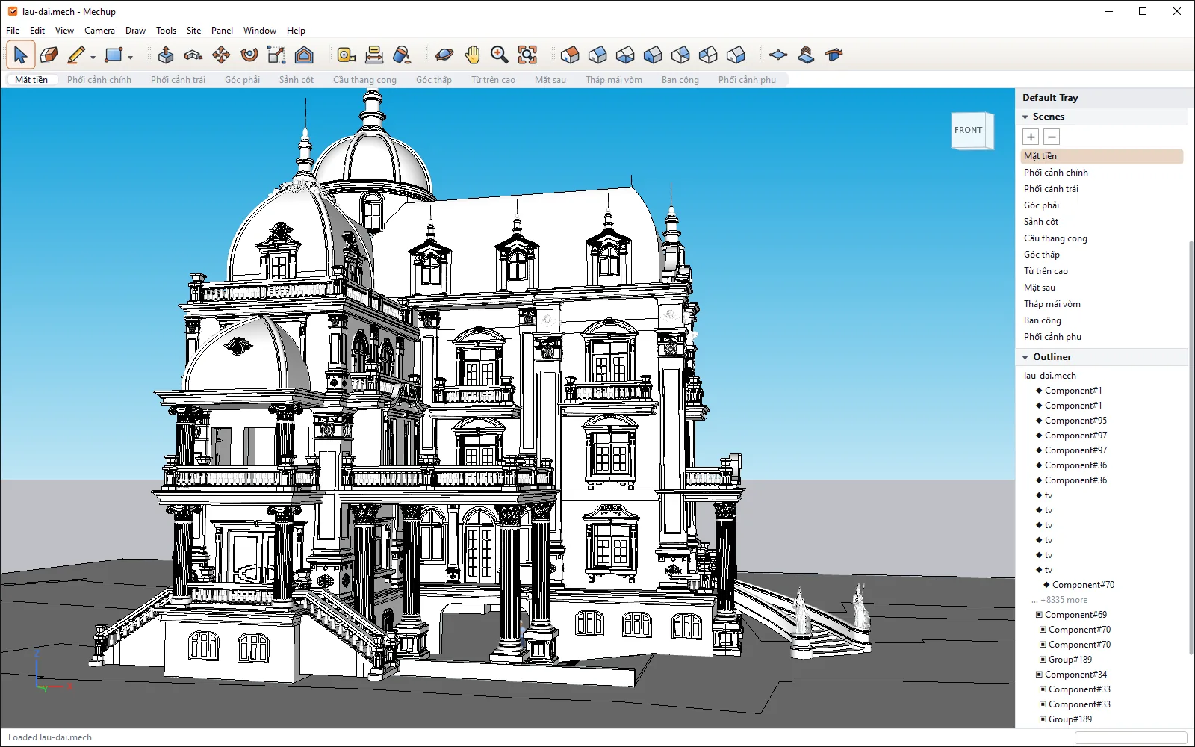Open the pencil tool dropdown arrow
Image resolution: width=1195 pixels, height=747 pixels.
[x=93, y=57]
